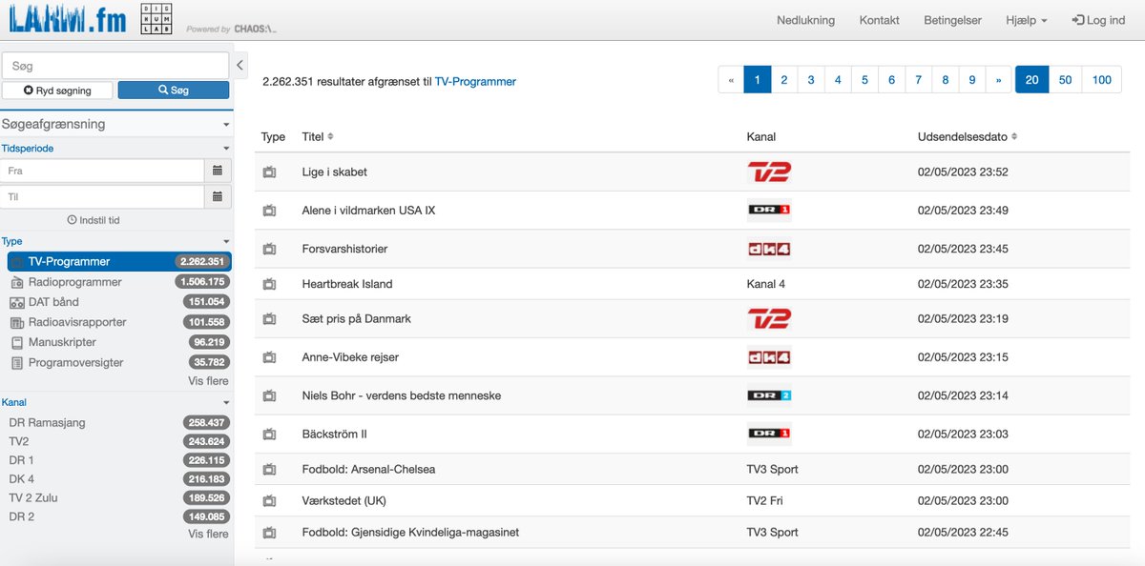
Task: Click TV icon in Alene i vildmarken row
Action: (269, 211)
